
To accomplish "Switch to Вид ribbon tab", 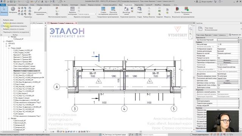I will (x=120, y=5).
